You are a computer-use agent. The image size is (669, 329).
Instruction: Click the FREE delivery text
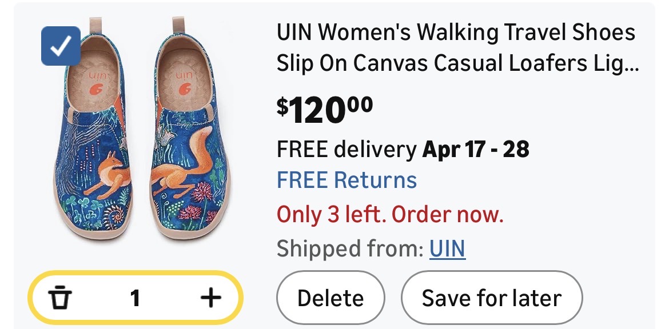click(347, 150)
